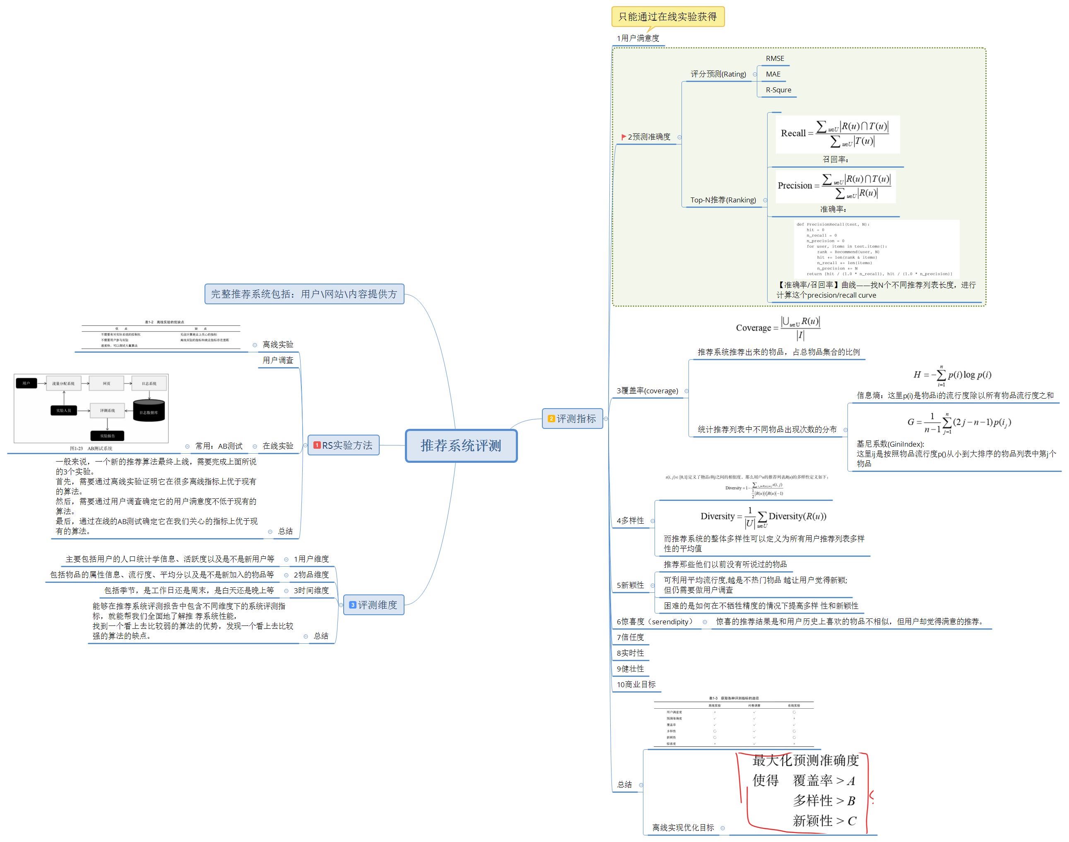Collapse the 在线实验 branch toggle
Viewport: 1069px width, 842px height.
(255, 446)
